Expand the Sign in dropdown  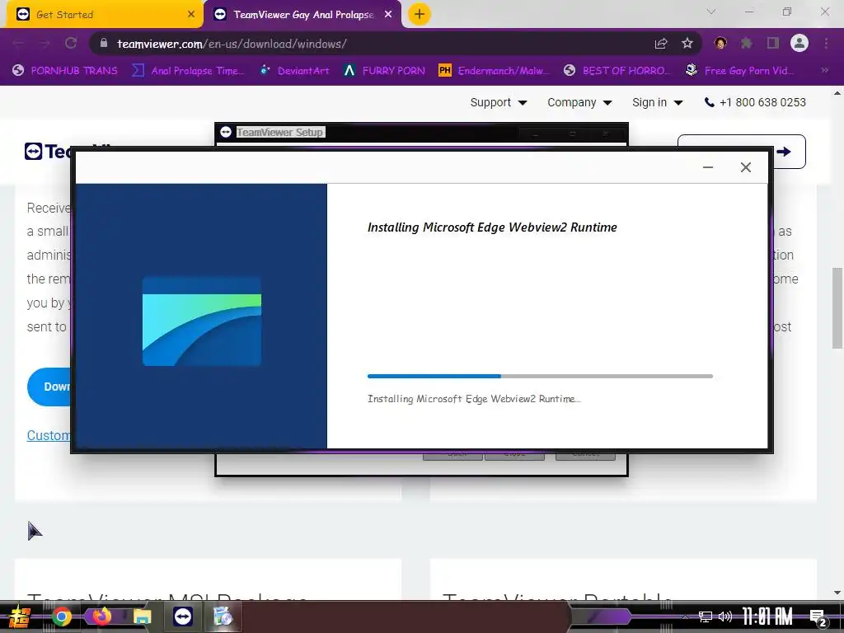[x=657, y=102]
